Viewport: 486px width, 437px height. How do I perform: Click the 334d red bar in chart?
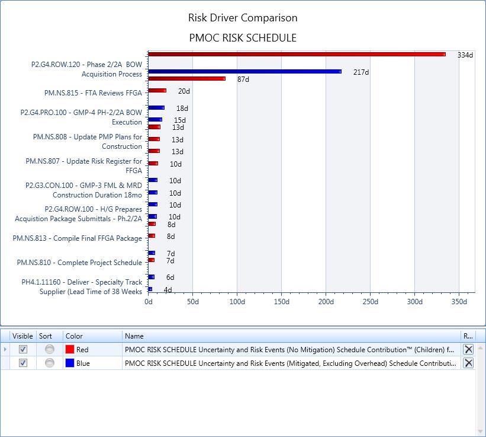coord(296,54)
